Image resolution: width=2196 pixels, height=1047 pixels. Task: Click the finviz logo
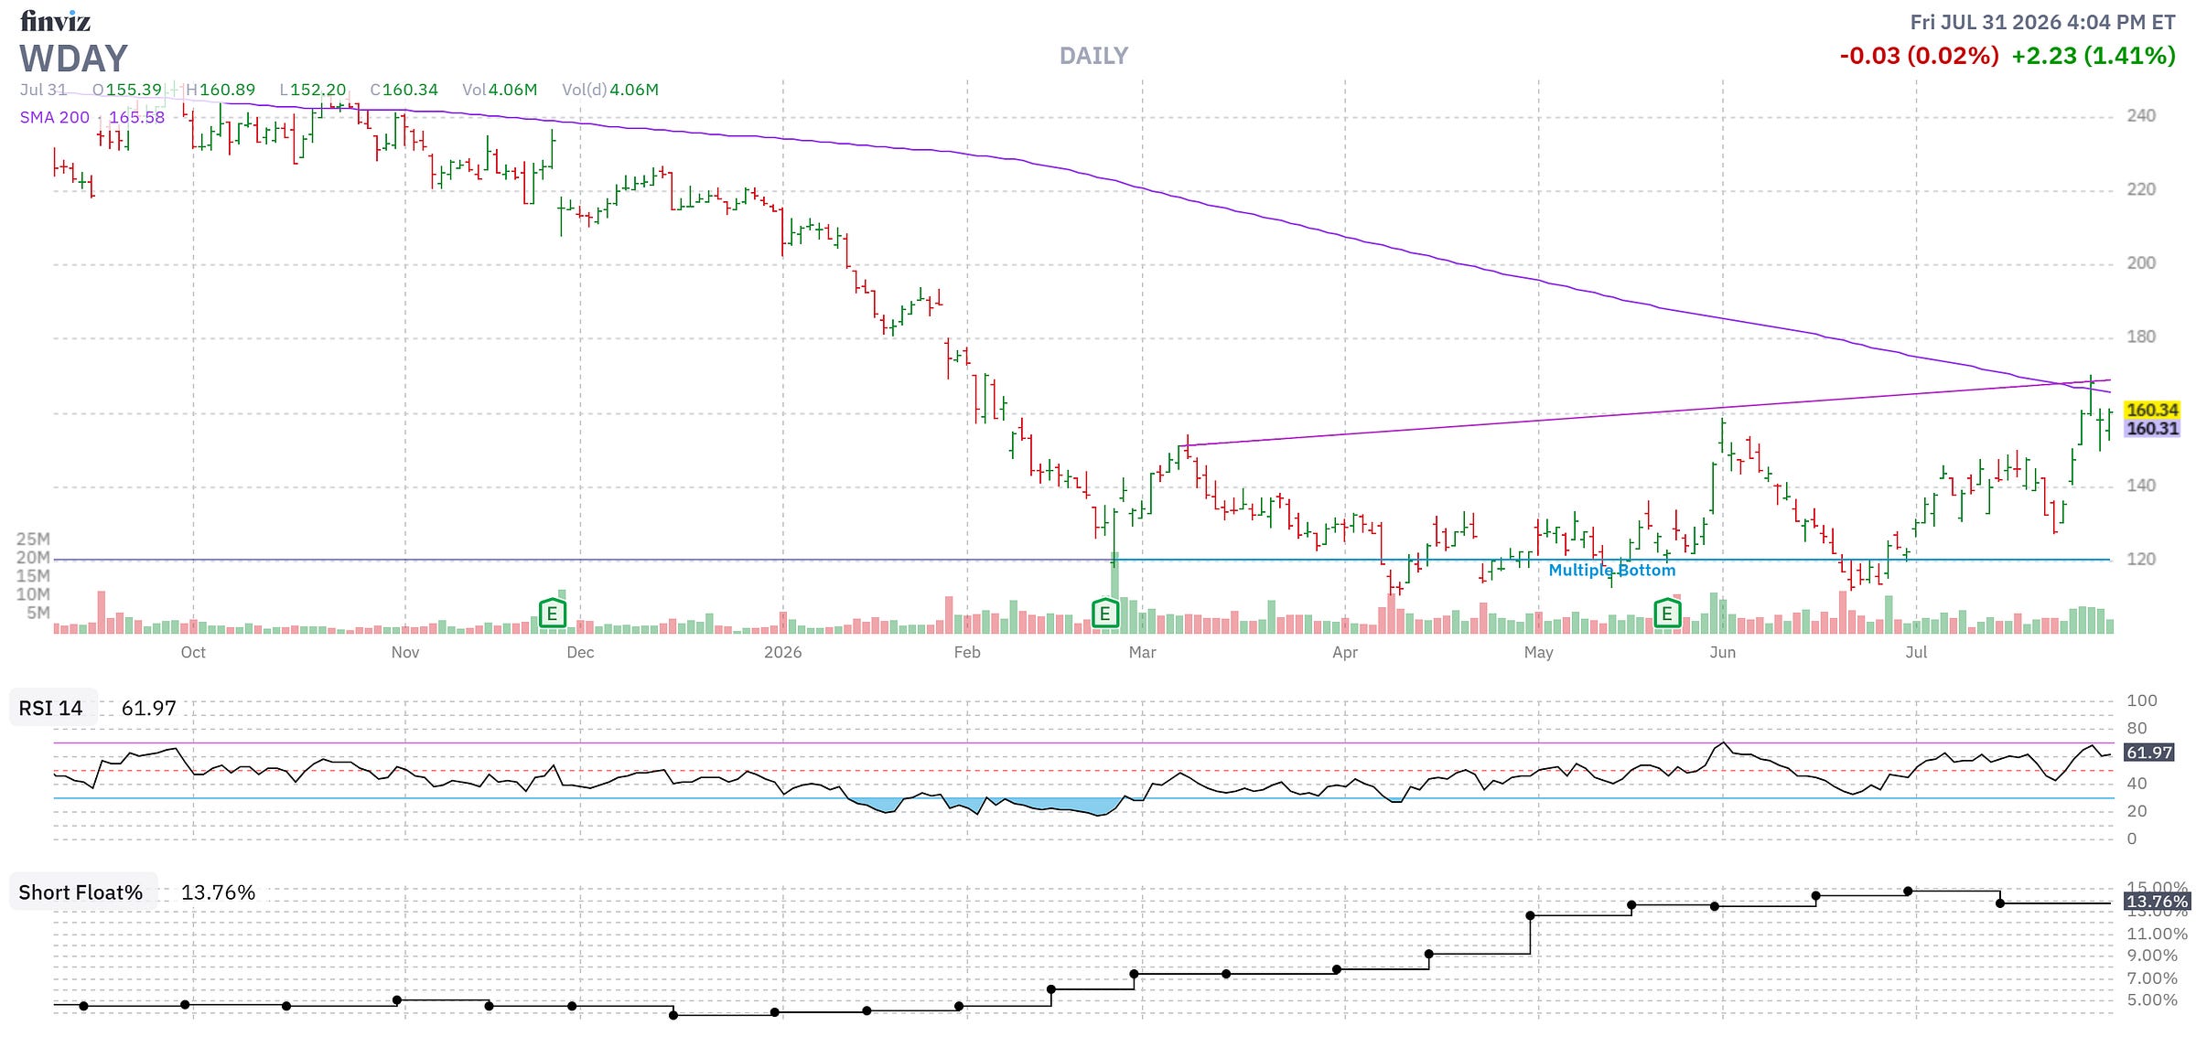click(55, 20)
